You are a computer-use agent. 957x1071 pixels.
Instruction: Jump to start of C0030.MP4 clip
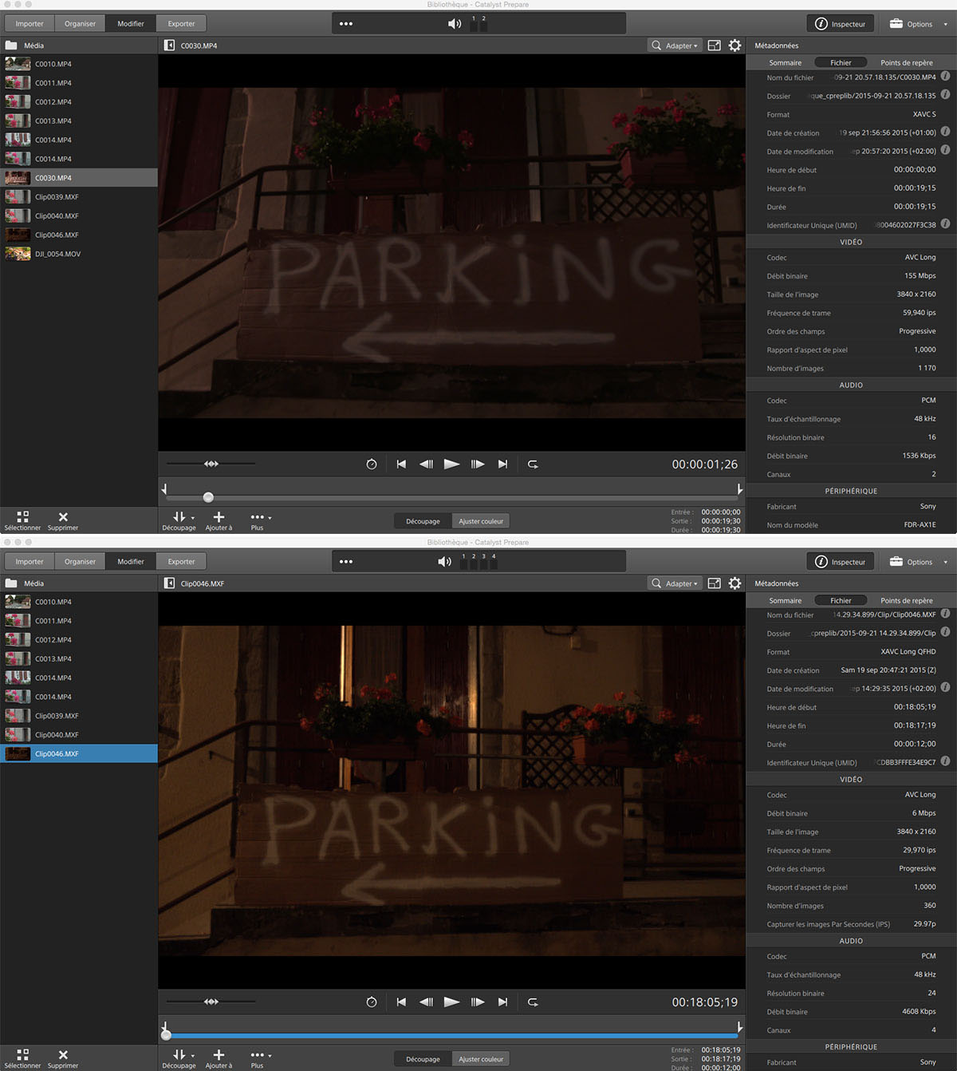(401, 464)
